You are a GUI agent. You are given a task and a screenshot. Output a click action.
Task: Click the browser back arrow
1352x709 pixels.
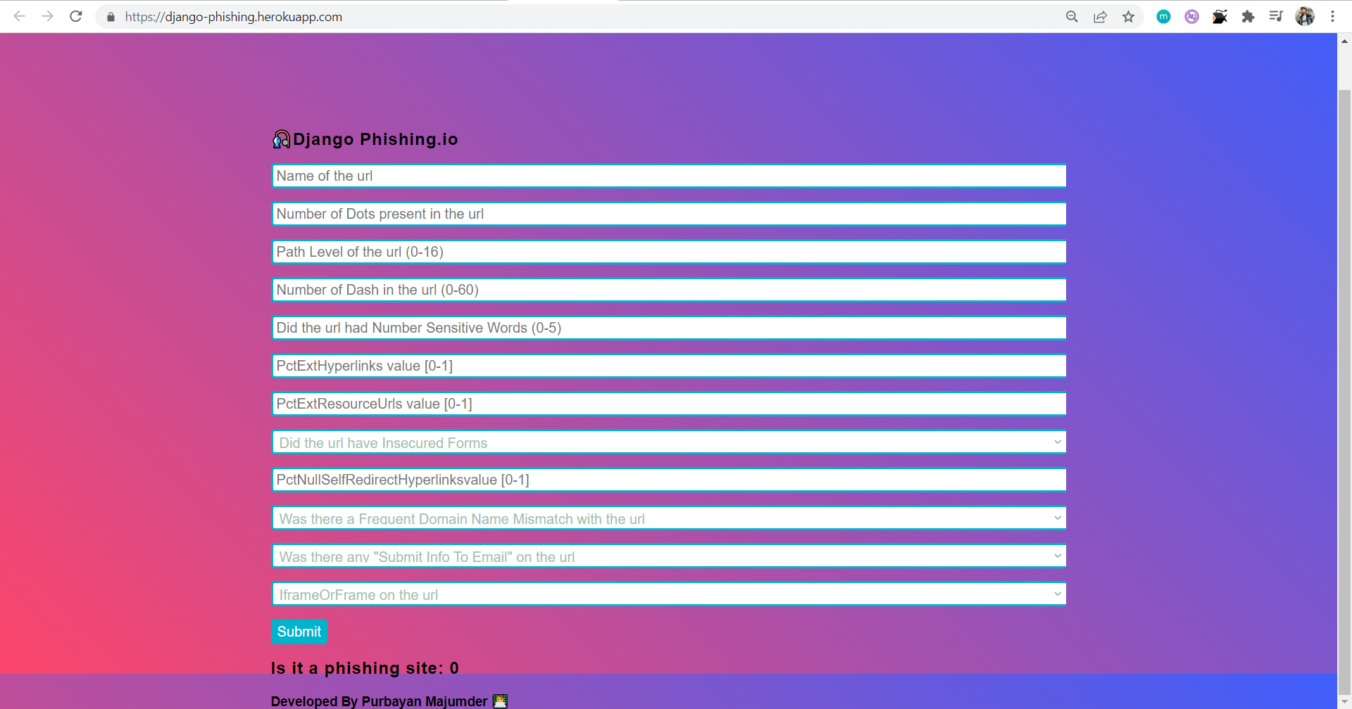point(19,16)
